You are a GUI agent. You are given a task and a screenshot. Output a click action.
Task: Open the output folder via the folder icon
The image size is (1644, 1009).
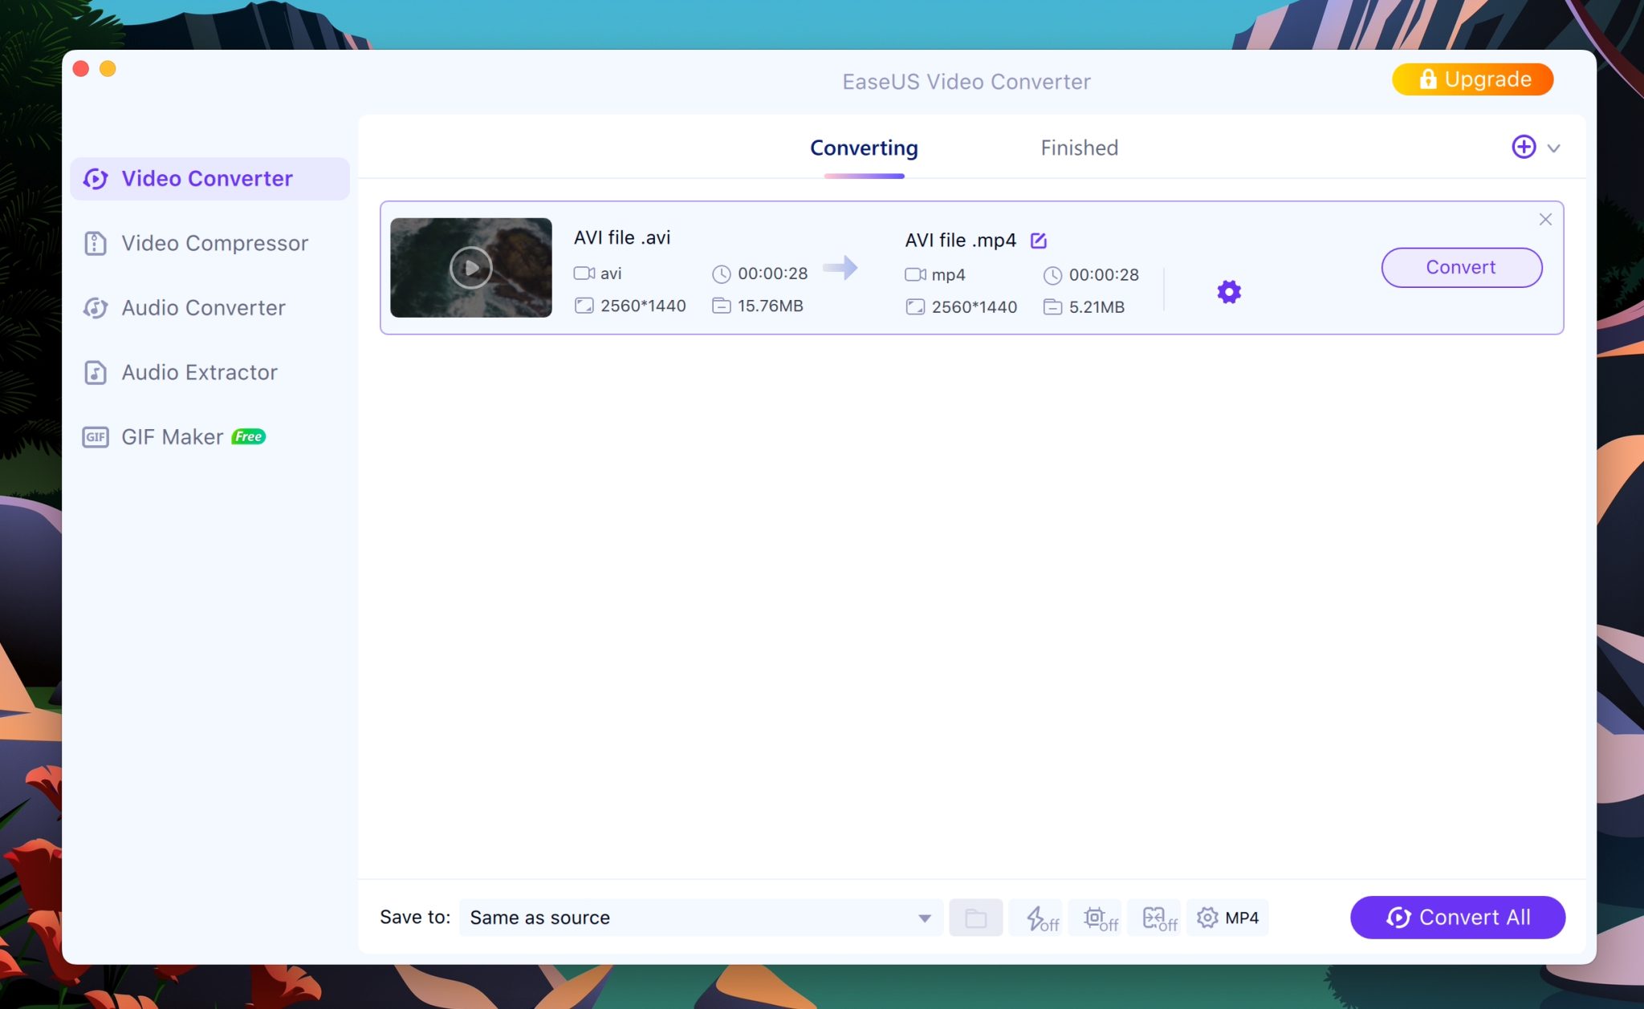[x=975, y=918]
